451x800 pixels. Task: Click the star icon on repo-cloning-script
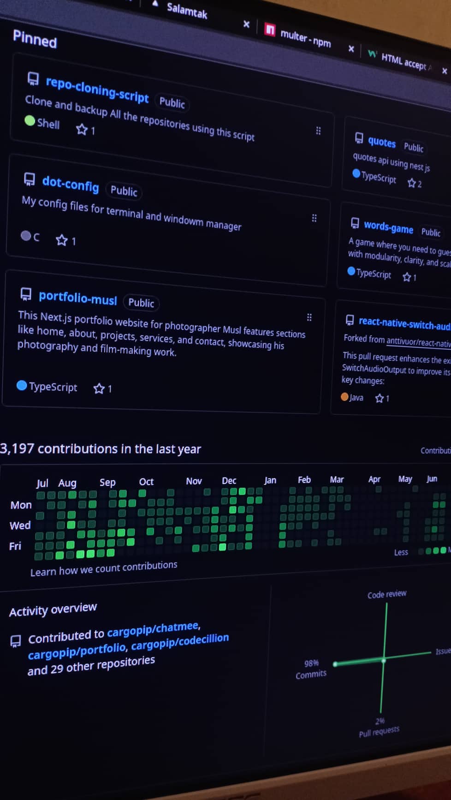pos(82,129)
